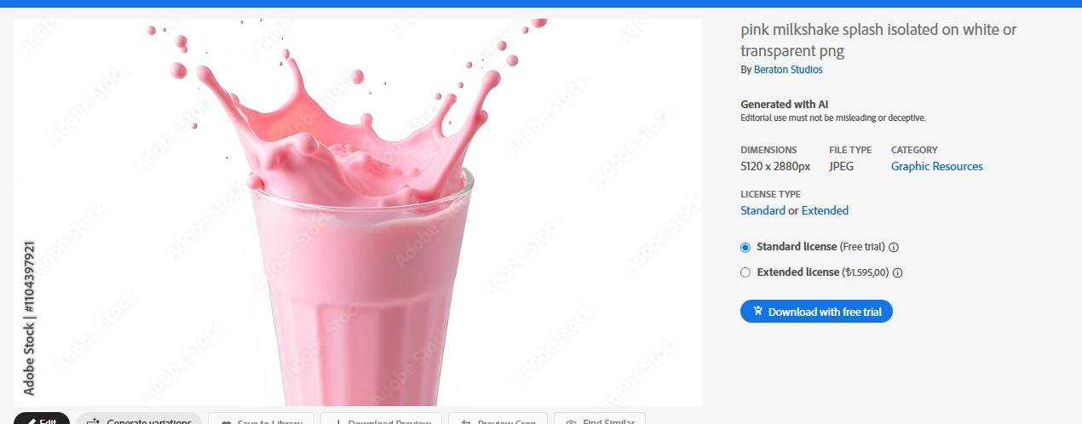Click Download with free trial button
This screenshot has width=1082, height=424.
tap(816, 312)
